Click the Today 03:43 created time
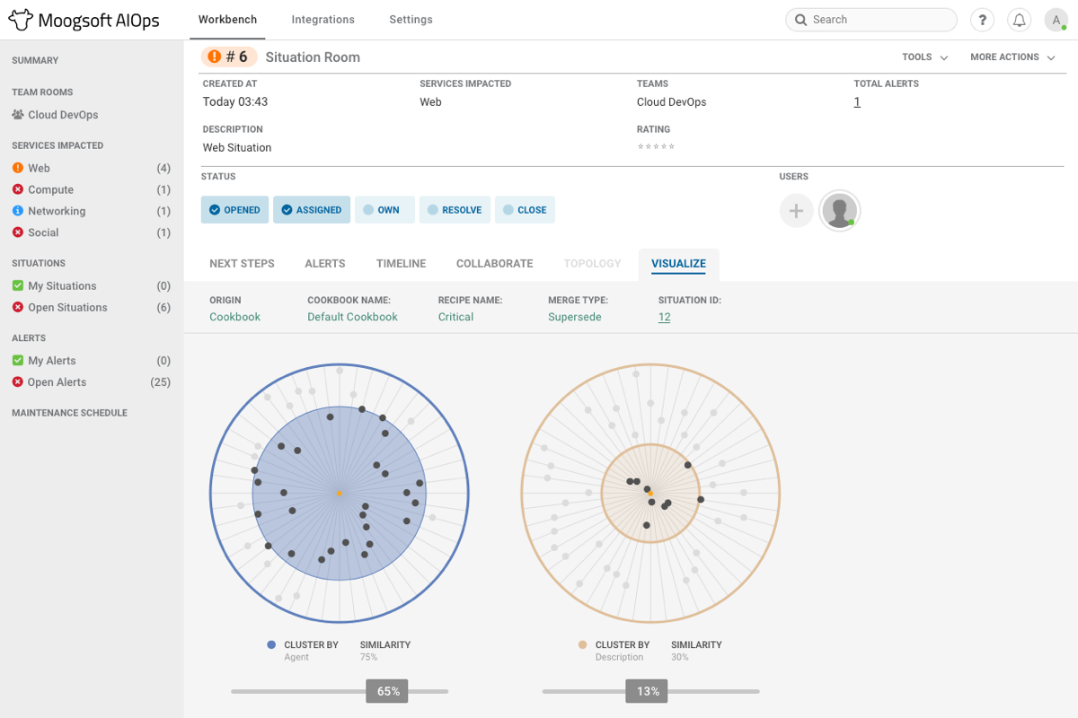The height and width of the screenshot is (718, 1078). (235, 102)
